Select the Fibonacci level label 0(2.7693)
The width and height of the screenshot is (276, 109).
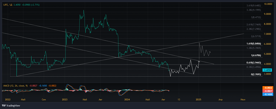click(256, 74)
